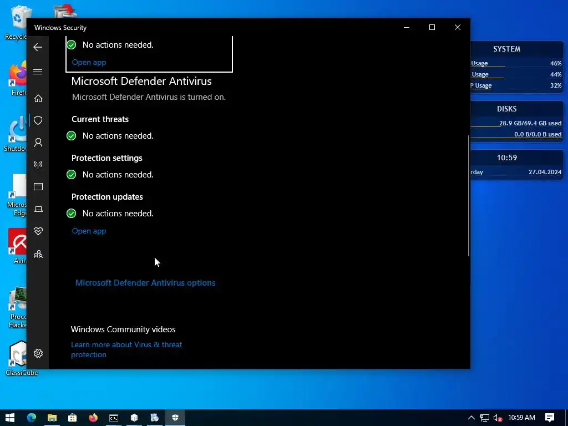The width and height of the screenshot is (568, 426).
Task: Click the Windows Security window scrollbar
Action: point(469,196)
